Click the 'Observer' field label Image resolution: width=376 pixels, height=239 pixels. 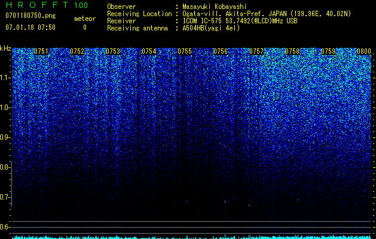pos(121,7)
